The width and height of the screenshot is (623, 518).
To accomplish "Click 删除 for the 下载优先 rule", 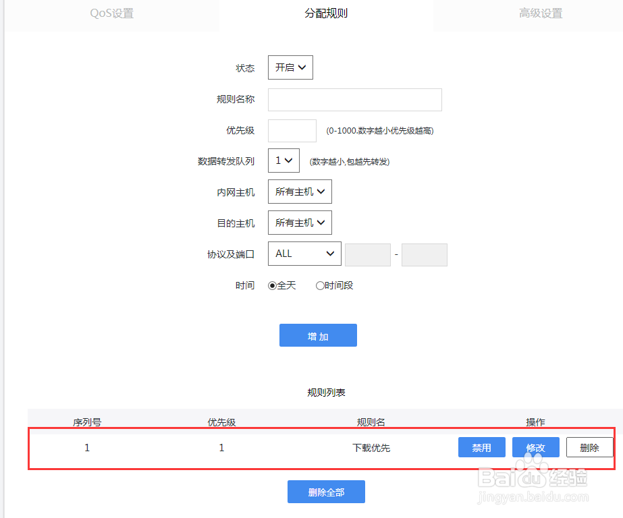I will pyautogui.click(x=590, y=447).
